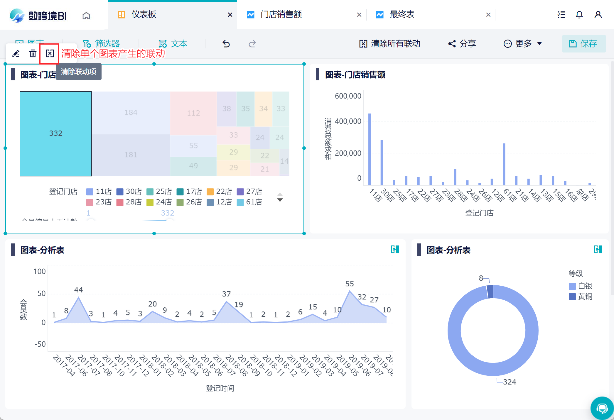This screenshot has width=614, height=420.
Task: Click the home icon next to the logo
Action: coord(86,15)
